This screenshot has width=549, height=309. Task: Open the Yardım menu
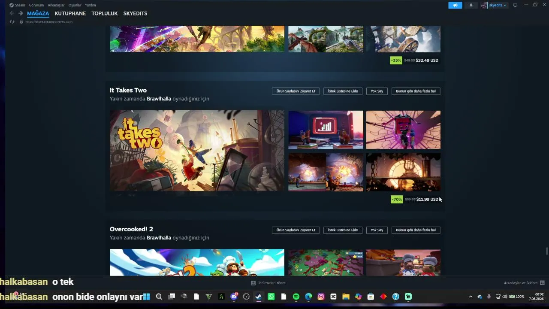pos(90,5)
